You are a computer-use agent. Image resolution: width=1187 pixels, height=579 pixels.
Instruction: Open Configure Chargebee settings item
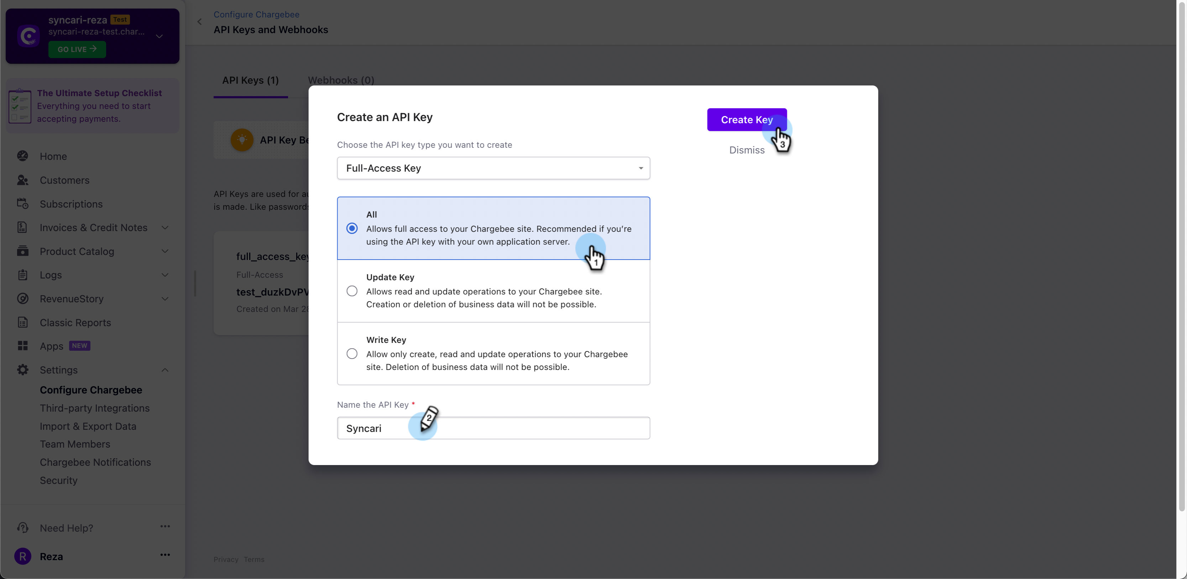click(91, 390)
